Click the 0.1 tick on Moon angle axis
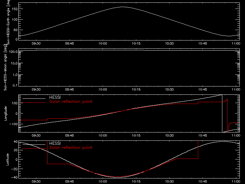This screenshot has width=245, height=184. coord(15,85)
